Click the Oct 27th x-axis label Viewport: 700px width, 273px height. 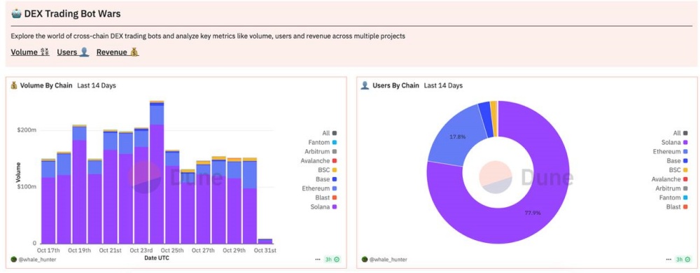(x=203, y=251)
